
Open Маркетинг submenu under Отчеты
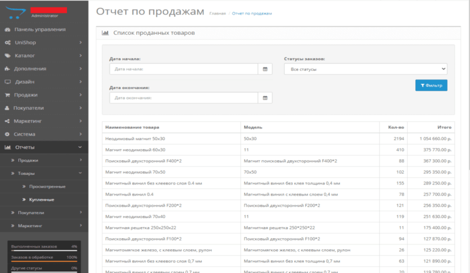pos(44,226)
